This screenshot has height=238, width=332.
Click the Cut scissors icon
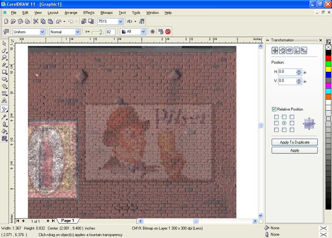(x=36, y=21)
